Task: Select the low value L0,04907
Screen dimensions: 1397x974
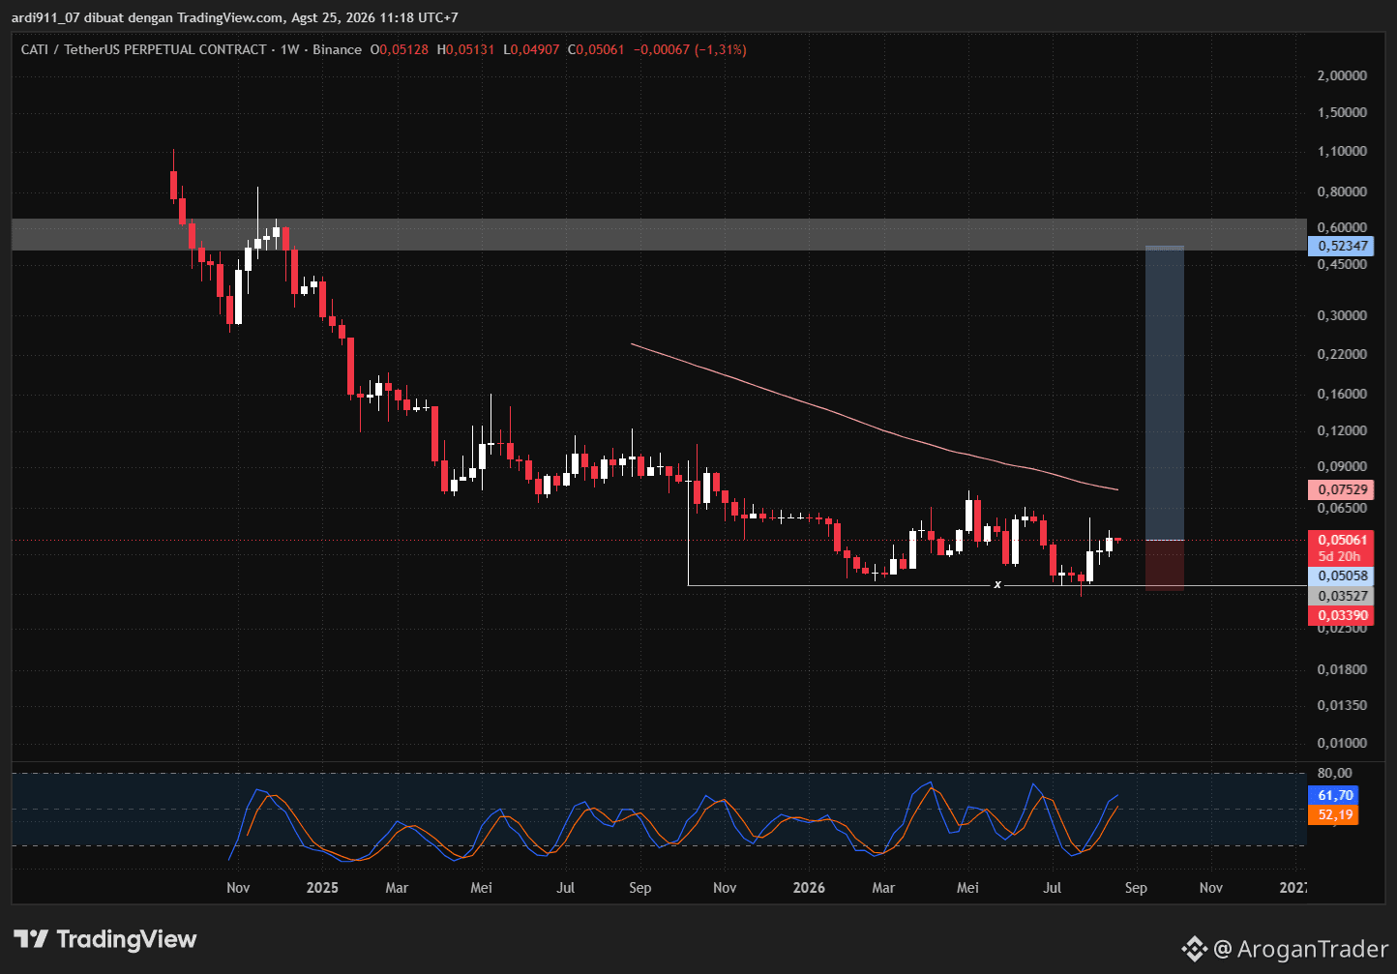Action: pyautogui.click(x=530, y=49)
